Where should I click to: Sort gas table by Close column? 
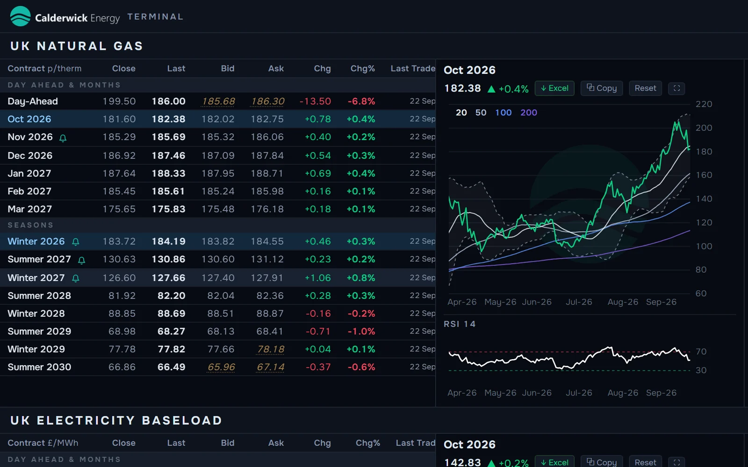(123, 68)
